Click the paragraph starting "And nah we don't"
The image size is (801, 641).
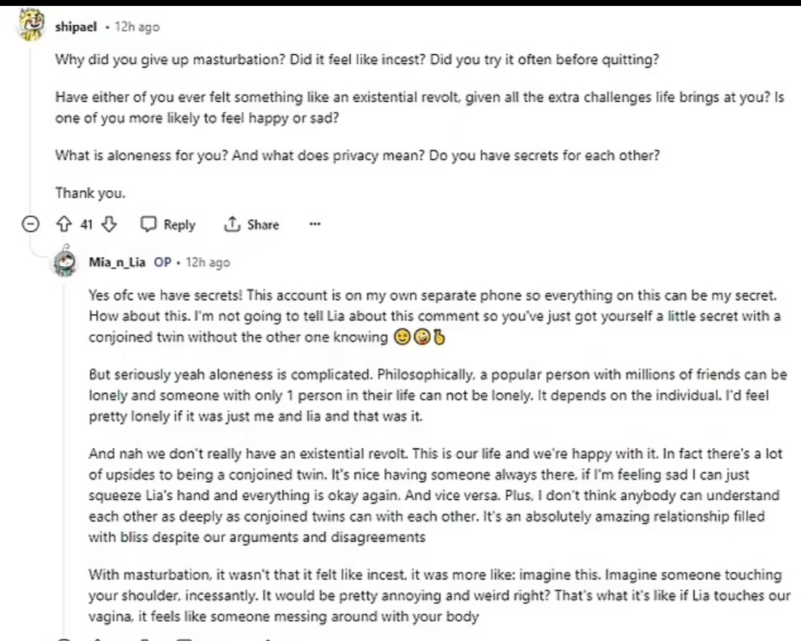point(435,495)
